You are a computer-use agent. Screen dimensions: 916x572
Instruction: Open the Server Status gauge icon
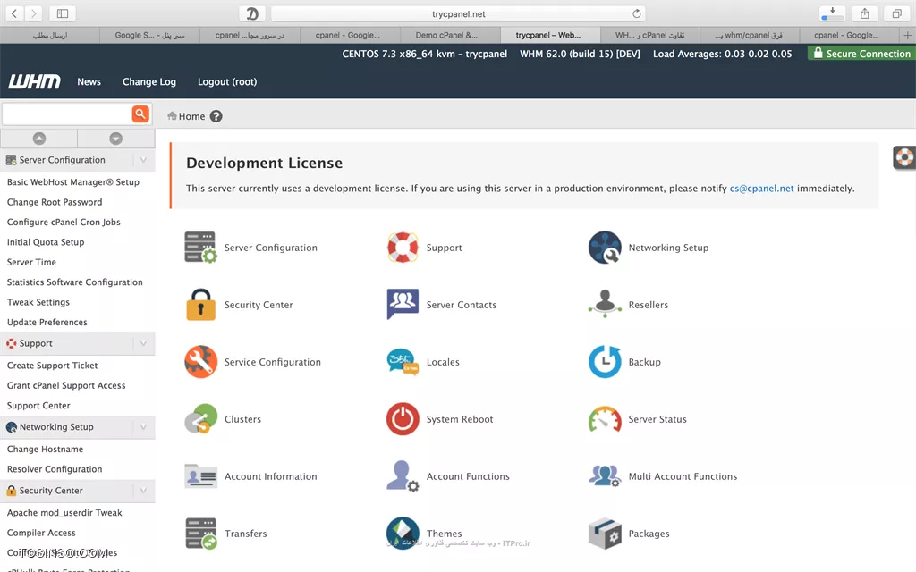(605, 418)
